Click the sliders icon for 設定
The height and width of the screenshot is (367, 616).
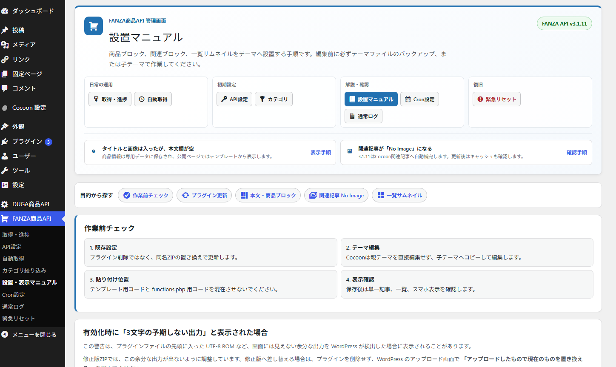pos(5,185)
